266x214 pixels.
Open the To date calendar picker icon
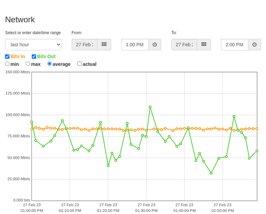coord(204,45)
